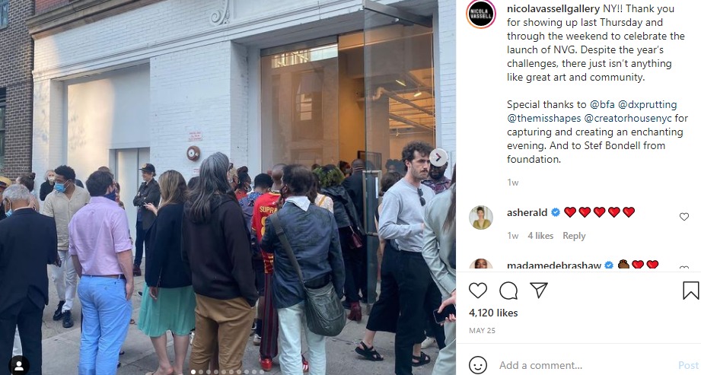This screenshot has height=375, width=701.
Task: Open the @themisshapes mention
Action: [543, 119]
